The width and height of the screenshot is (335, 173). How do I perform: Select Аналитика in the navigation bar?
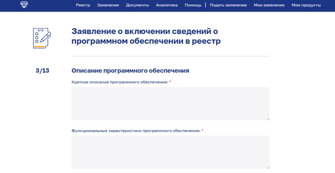[x=166, y=5]
